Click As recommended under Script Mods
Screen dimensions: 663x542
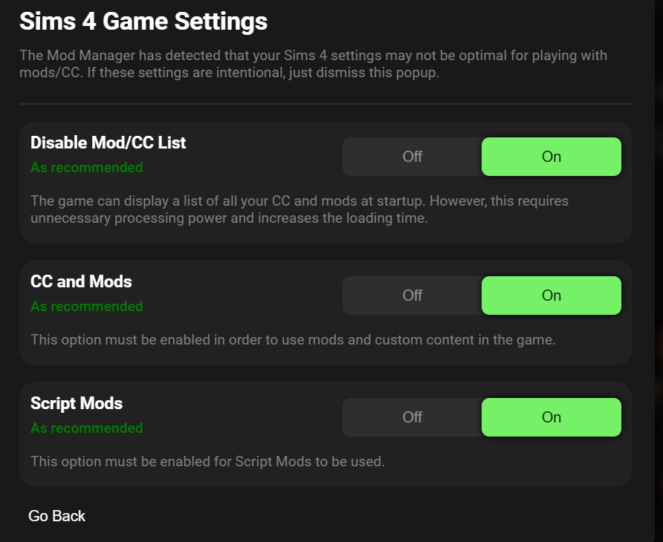(86, 428)
